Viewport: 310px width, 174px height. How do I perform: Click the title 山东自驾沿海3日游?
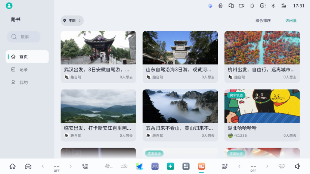[178, 70]
